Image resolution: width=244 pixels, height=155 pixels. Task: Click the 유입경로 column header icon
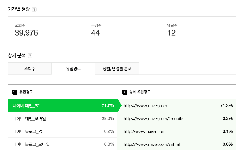click(15, 92)
